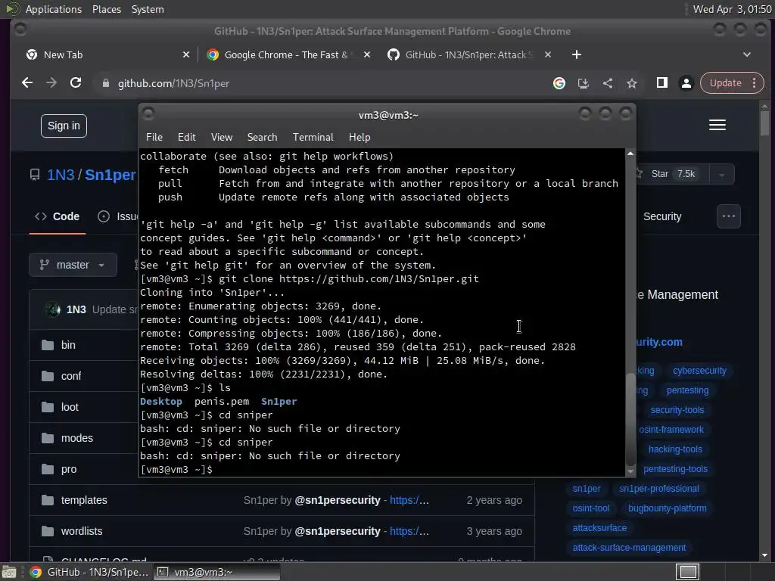775x581 pixels.
Task: Close the New Tab tab
Action: tap(186, 54)
